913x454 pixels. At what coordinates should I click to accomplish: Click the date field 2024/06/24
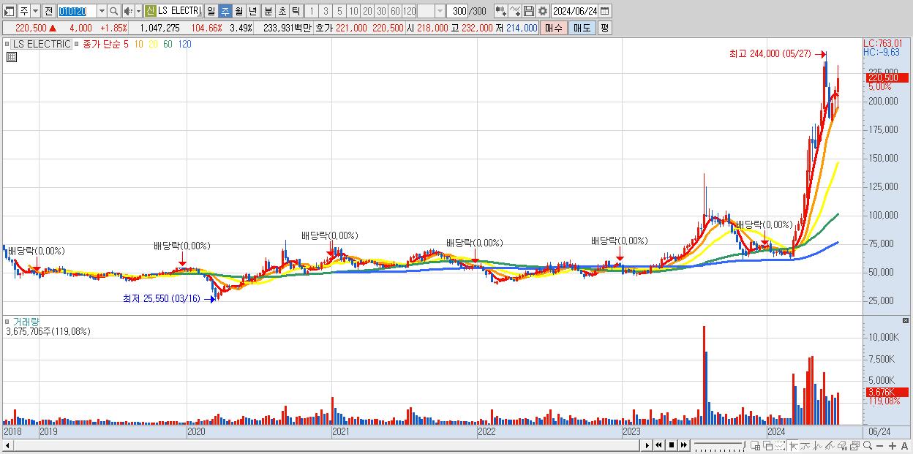coord(575,11)
